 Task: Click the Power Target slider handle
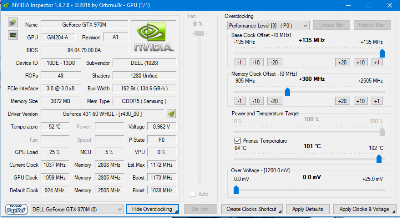[382, 132]
